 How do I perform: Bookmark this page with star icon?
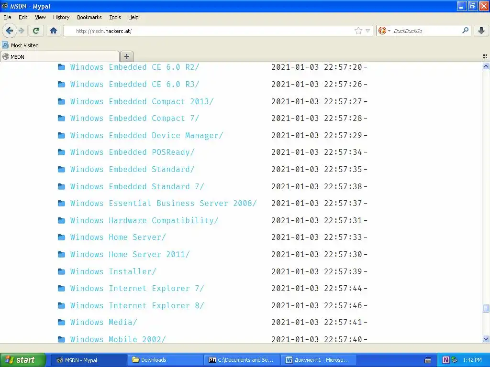tap(358, 31)
